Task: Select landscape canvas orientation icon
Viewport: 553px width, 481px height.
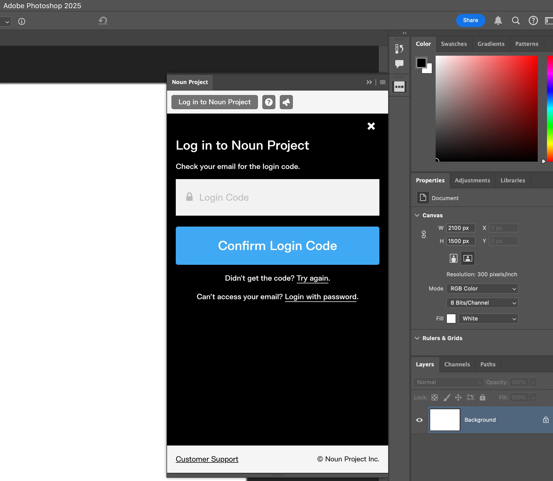Action: click(468, 258)
